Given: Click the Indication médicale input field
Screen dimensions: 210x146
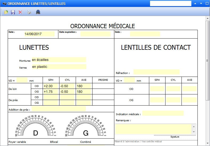Looking at the screenshot, I should click(163, 113).
